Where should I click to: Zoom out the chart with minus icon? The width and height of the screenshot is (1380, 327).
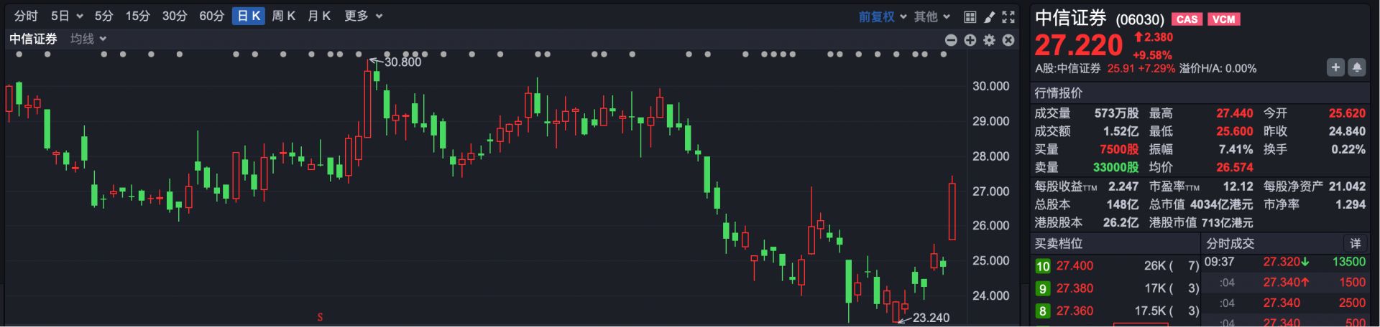tap(951, 40)
